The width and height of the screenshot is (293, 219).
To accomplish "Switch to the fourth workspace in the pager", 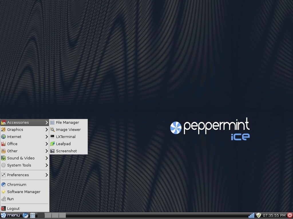I will 62,216.
